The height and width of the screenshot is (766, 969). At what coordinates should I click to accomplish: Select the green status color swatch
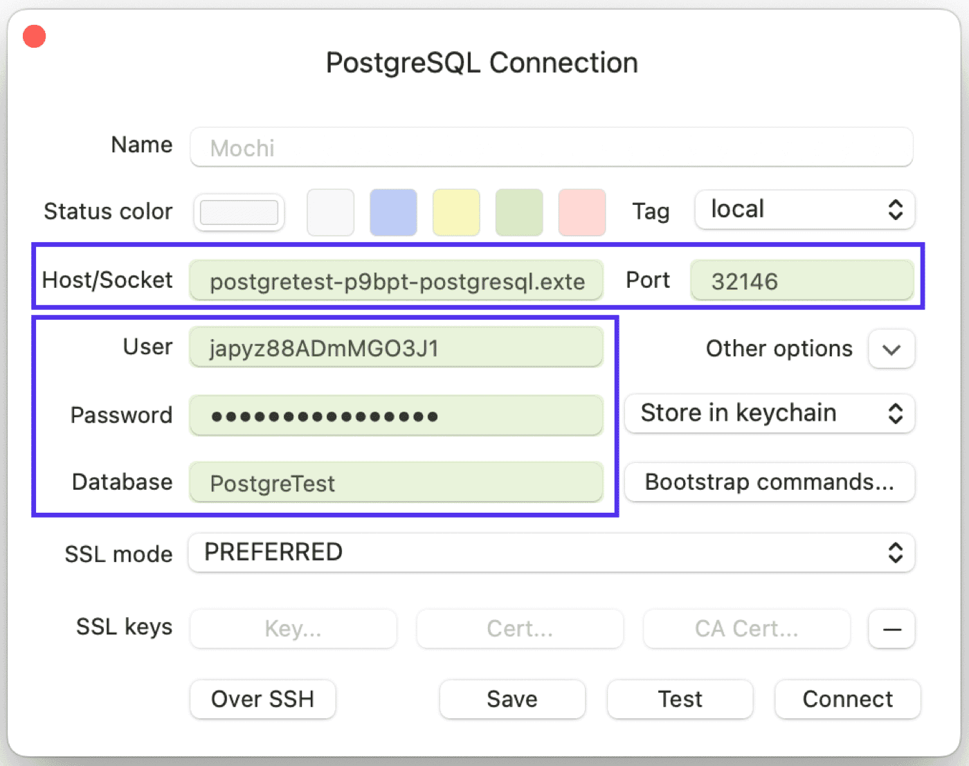pyautogui.click(x=519, y=212)
